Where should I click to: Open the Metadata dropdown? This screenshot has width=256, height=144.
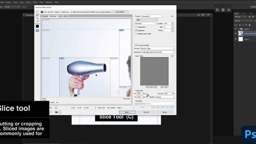point(158,52)
